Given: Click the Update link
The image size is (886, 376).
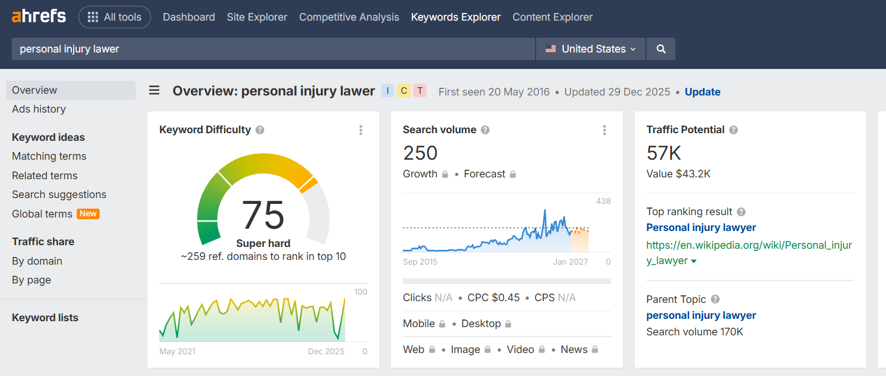Looking at the screenshot, I should point(703,91).
